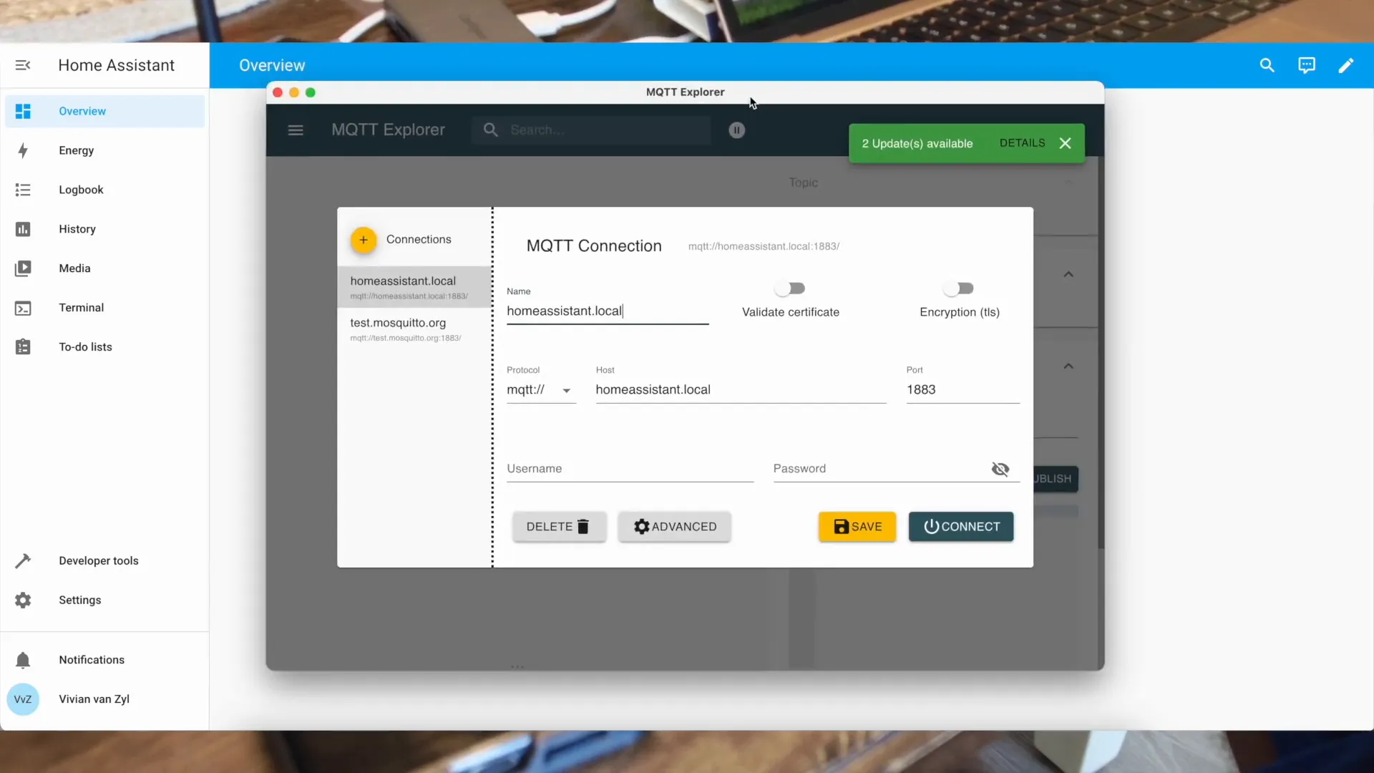Screen dimensions: 1374x773
Task: Open ADVANCED connection settings
Action: (x=674, y=527)
